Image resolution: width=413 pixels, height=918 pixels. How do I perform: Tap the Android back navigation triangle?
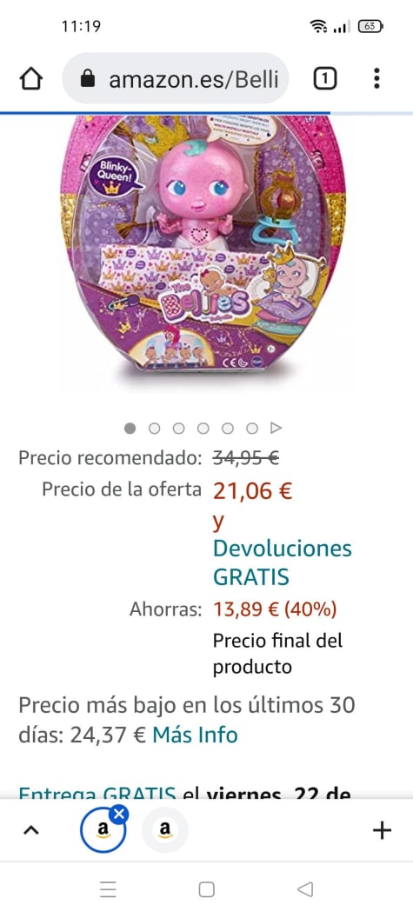click(x=304, y=890)
